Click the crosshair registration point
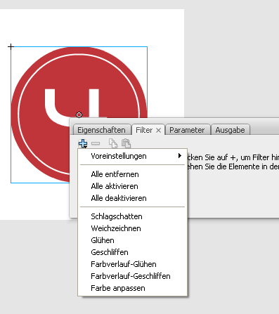Viewport: 279px width, 314px height. (x=11, y=47)
